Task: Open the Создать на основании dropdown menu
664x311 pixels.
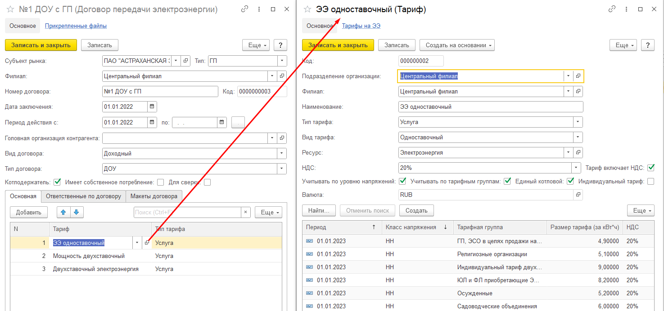Action: coord(457,45)
